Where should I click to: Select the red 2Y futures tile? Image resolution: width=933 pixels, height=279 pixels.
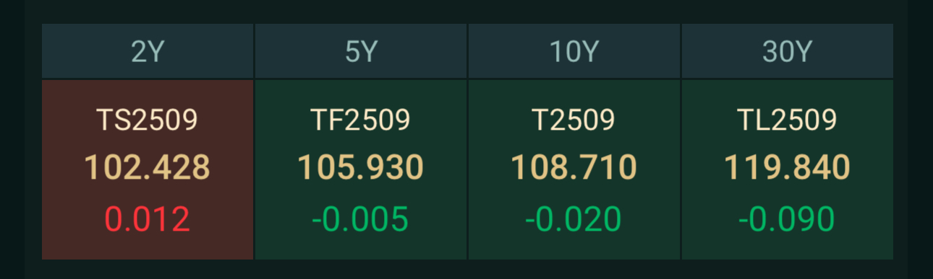148,169
